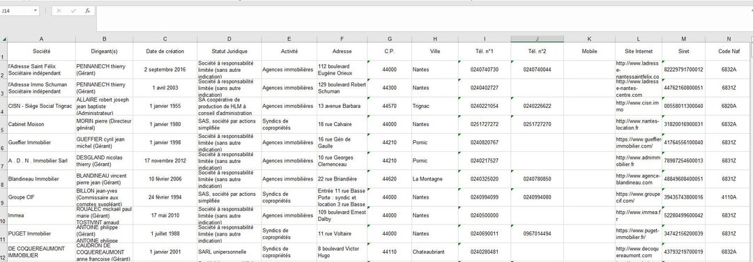Click the 'Siret' header cell
The height and width of the screenshot is (262, 753).
683,52
